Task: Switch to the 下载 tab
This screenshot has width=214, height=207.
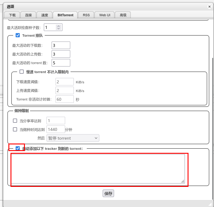Action: click(x=12, y=15)
